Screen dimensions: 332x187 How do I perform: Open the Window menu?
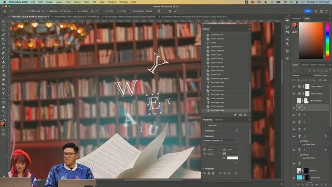(123, 2)
